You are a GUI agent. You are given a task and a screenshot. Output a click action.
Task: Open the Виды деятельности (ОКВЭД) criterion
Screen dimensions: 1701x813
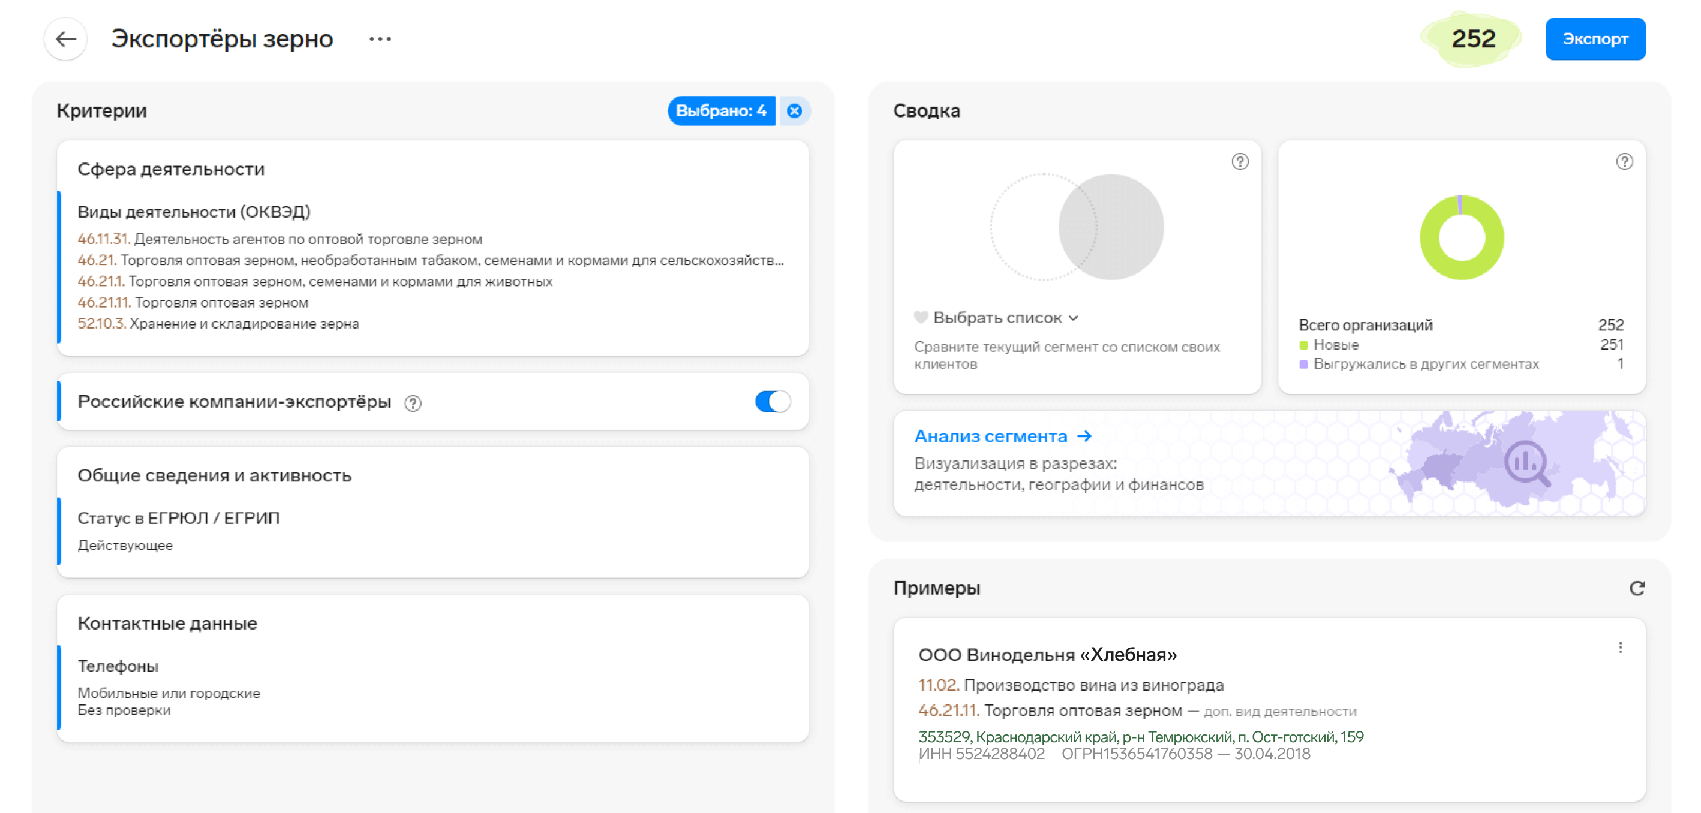tap(194, 212)
